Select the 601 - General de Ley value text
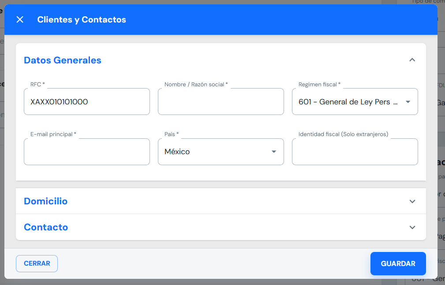The image size is (445, 285). (348, 102)
